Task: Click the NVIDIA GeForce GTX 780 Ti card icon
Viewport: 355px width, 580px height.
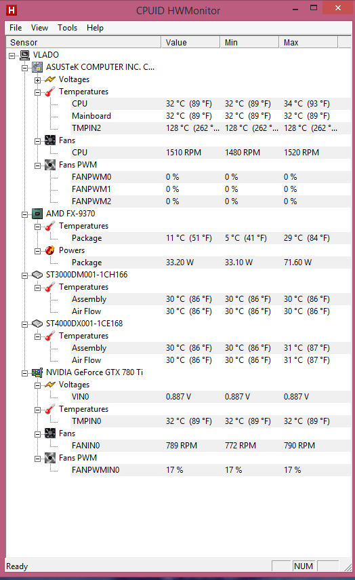Action: (37, 372)
